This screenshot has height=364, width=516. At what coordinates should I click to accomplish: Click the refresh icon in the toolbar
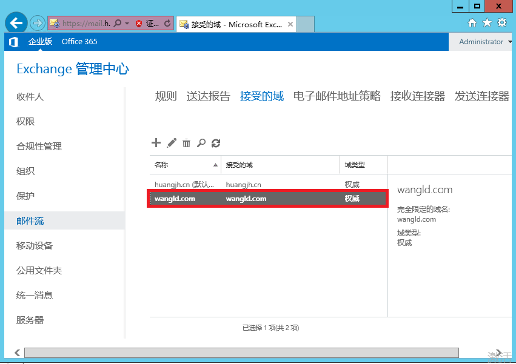point(216,143)
